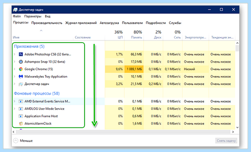Switch to the Процессы tab
251x152 pixels.
pos(21,23)
